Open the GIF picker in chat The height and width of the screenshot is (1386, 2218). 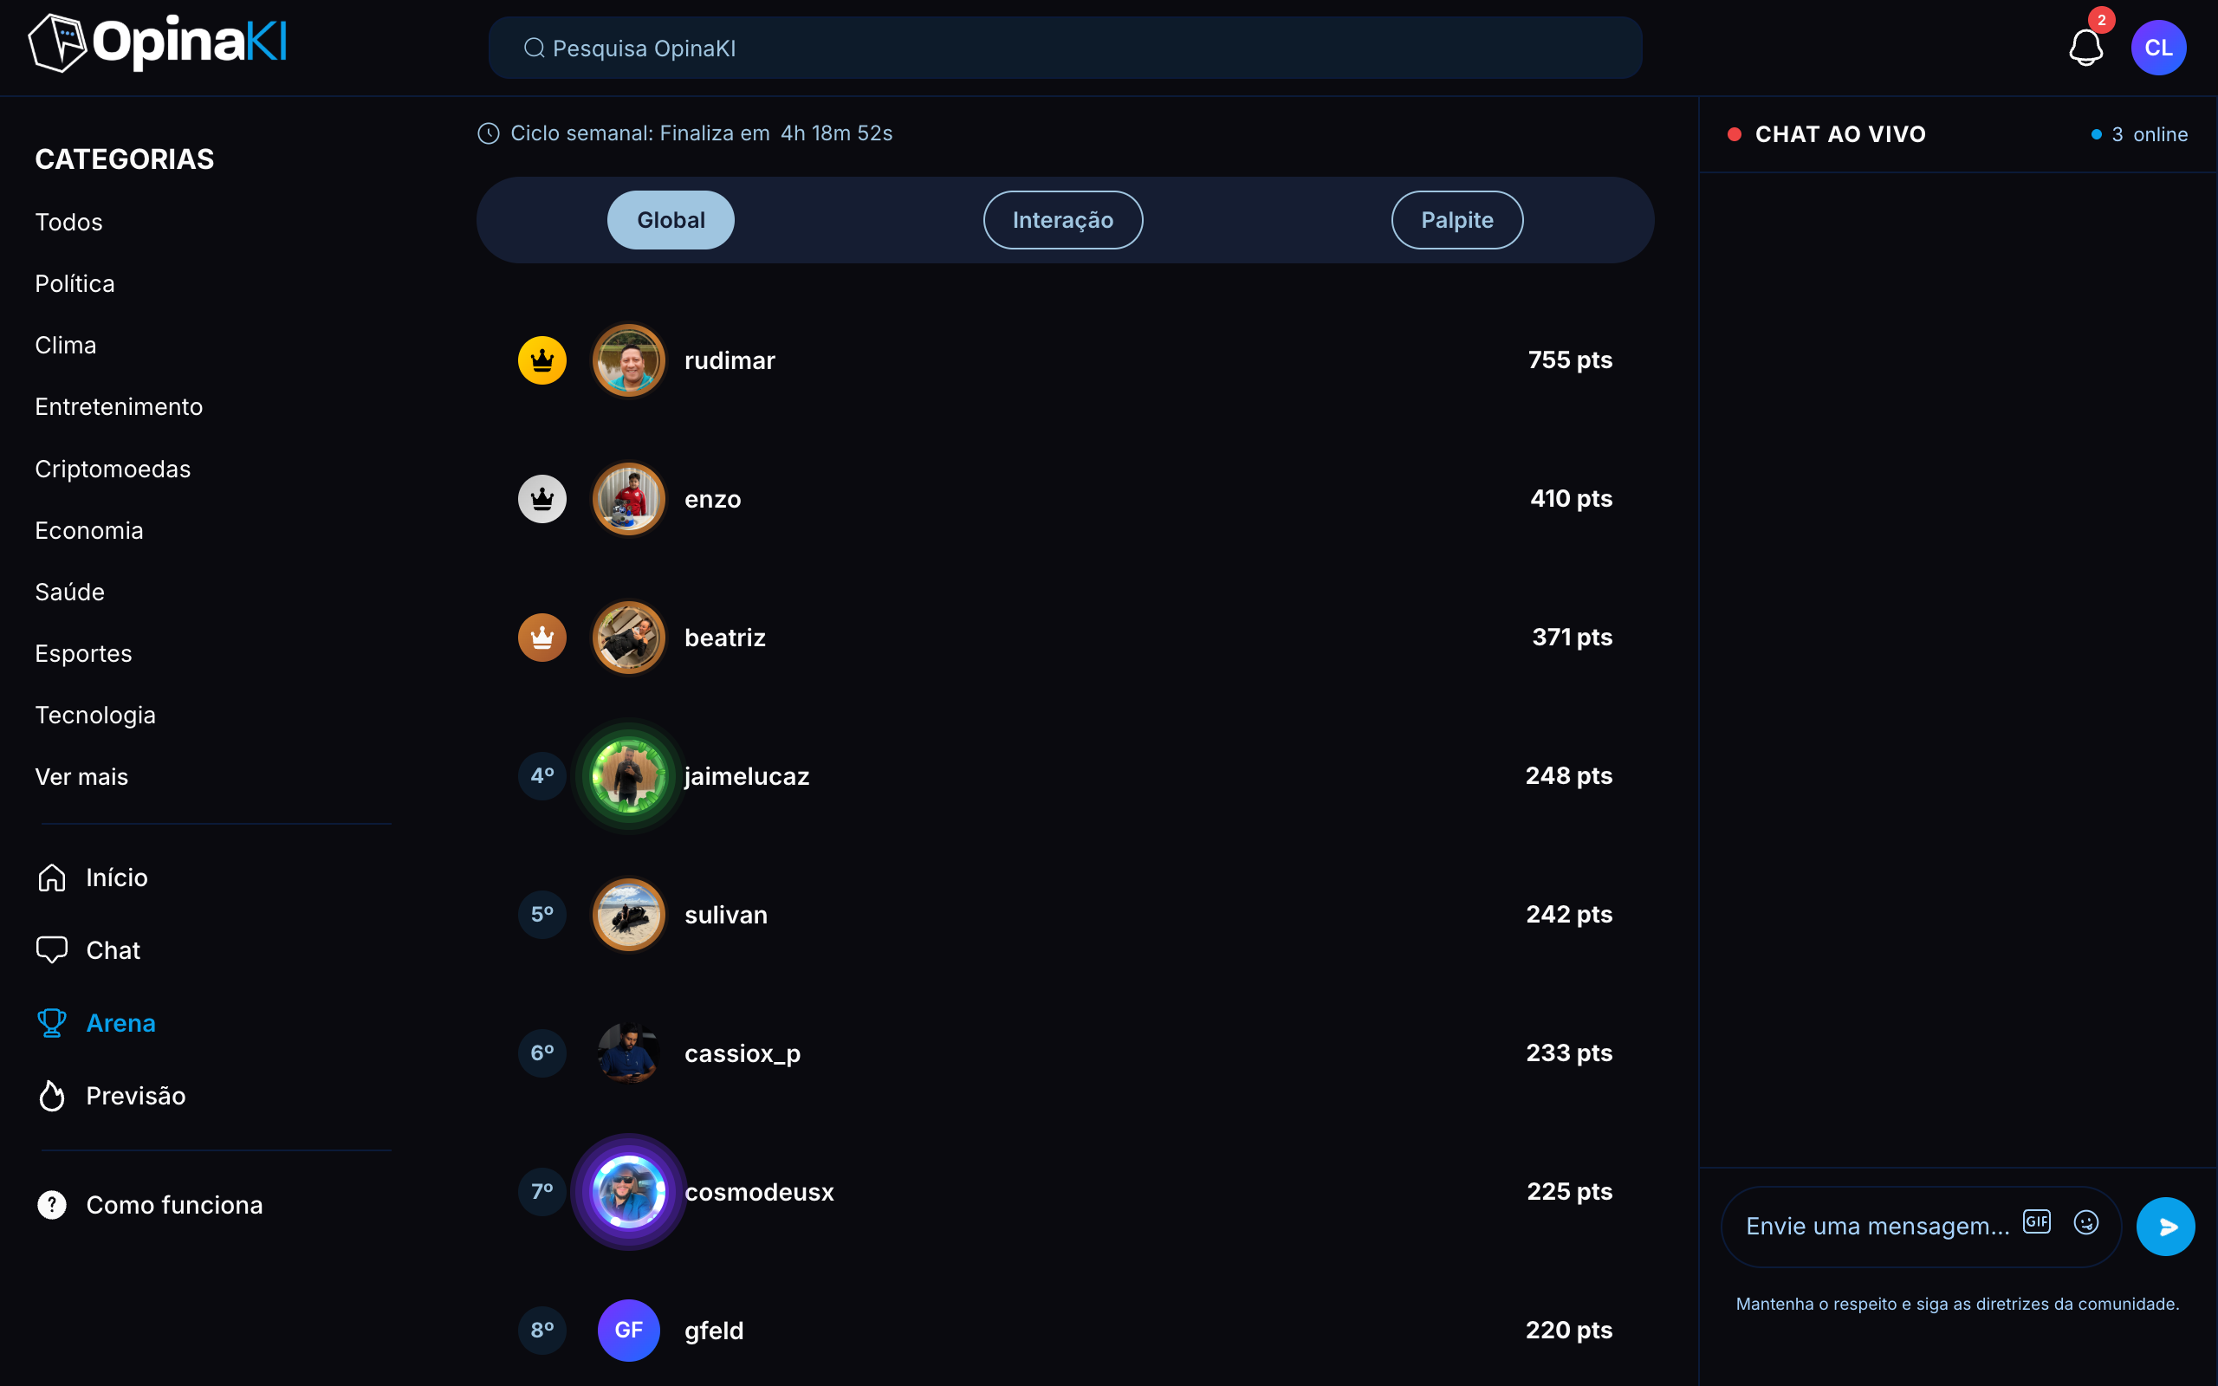(x=2037, y=1222)
